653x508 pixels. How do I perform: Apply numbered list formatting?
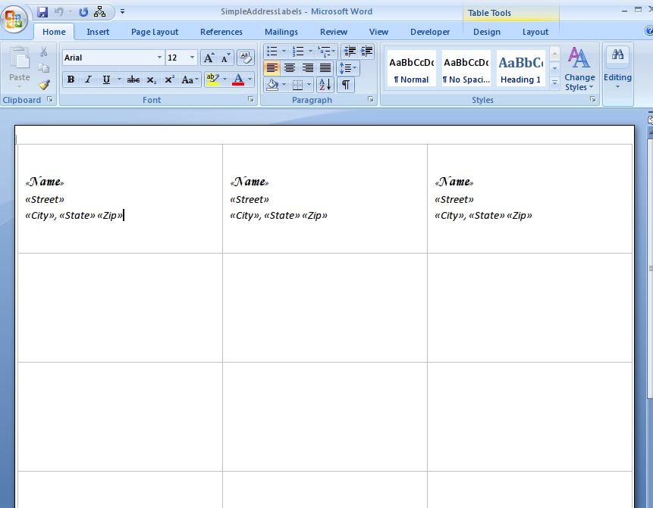tap(298, 51)
